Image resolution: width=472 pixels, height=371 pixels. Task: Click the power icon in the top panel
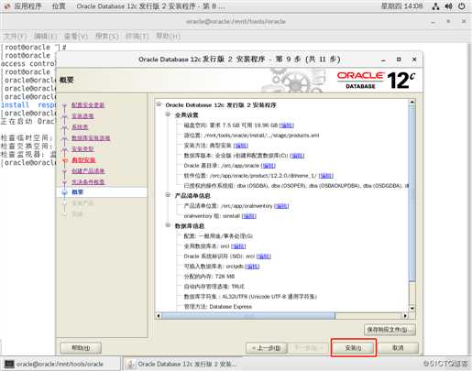tap(462, 6)
